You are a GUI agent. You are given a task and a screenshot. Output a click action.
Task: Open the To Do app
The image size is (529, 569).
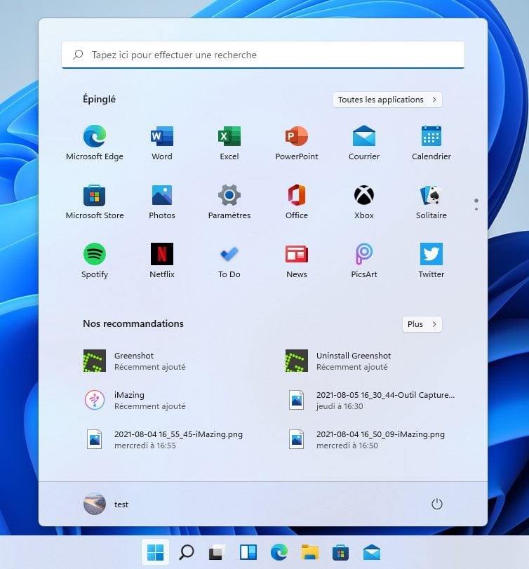pyautogui.click(x=229, y=260)
